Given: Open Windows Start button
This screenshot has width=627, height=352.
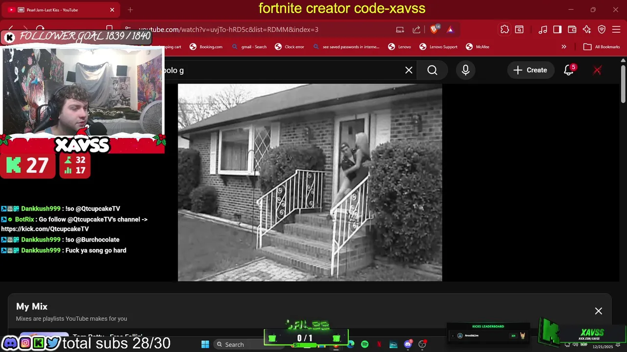Looking at the screenshot, I should click(x=205, y=344).
